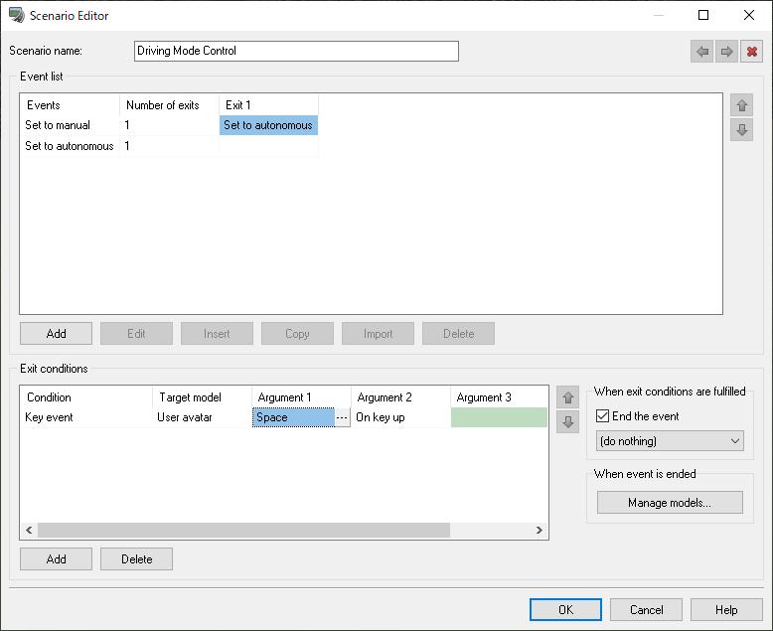Select Set to autonomous in Events column
The image size is (773, 631).
70,146
